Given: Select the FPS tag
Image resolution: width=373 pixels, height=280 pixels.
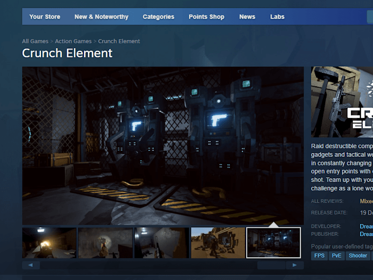Looking at the screenshot, I should coord(319,256).
